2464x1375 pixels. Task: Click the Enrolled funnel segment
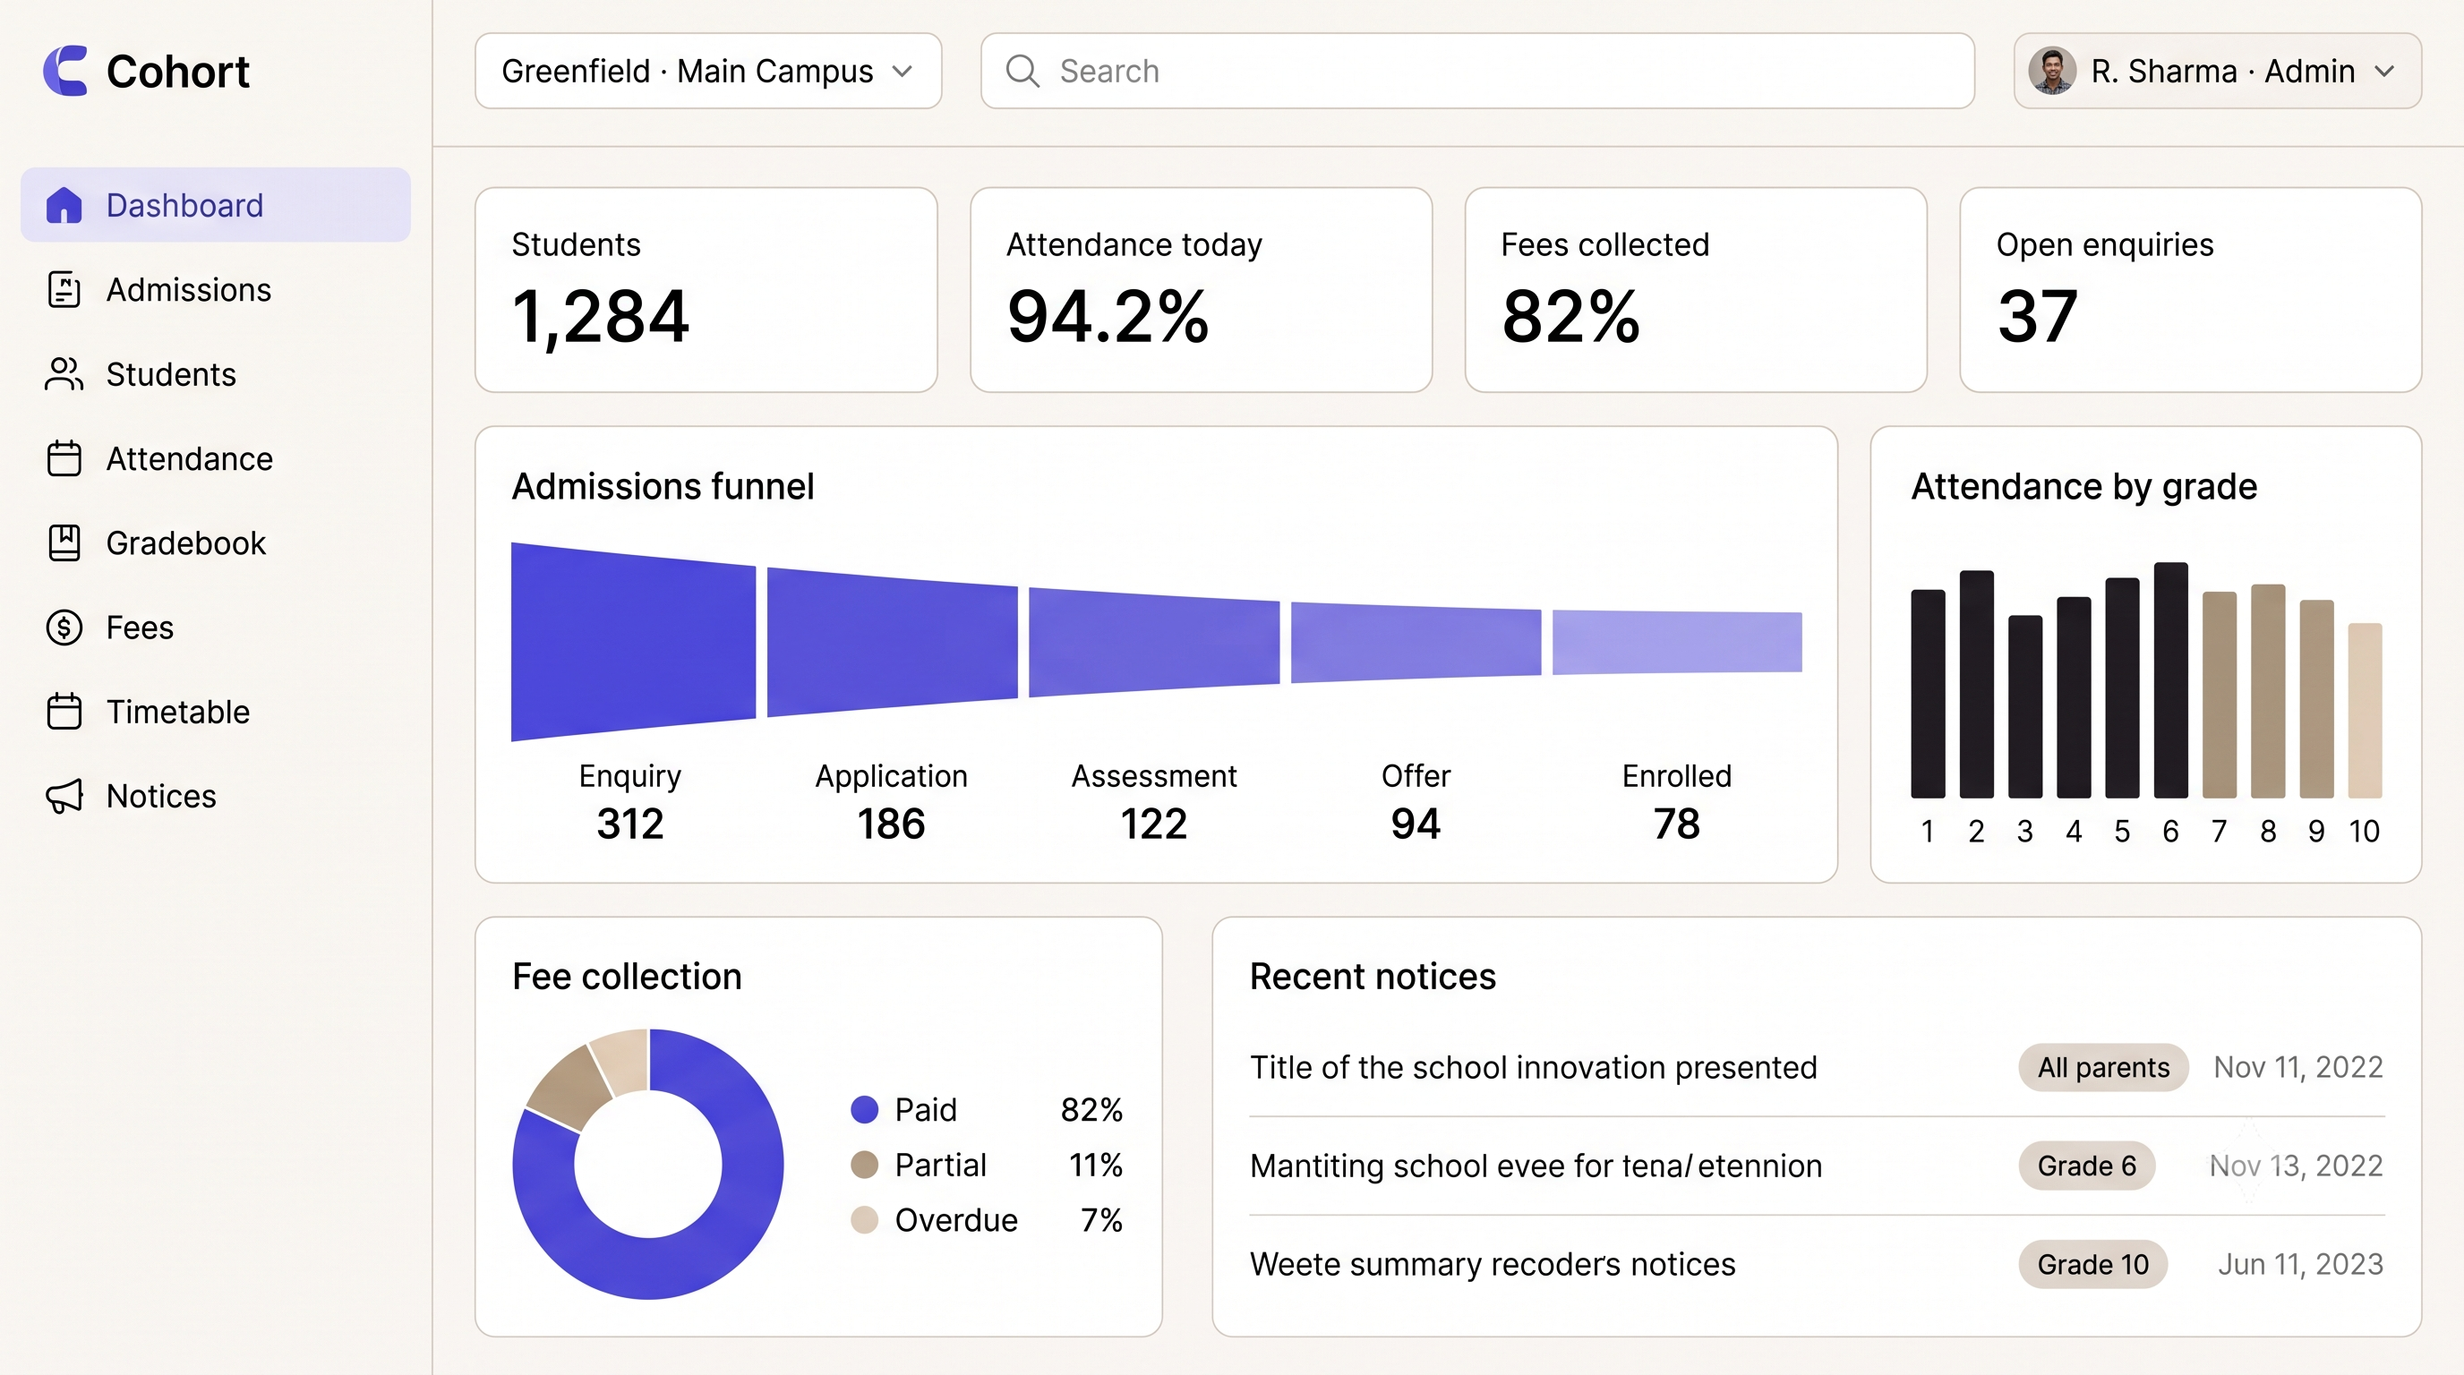point(1677,642)
